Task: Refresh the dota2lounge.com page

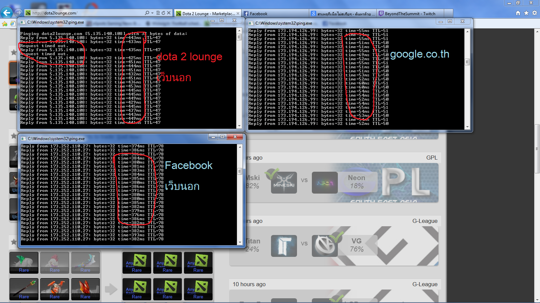Action: pos(163,13)
